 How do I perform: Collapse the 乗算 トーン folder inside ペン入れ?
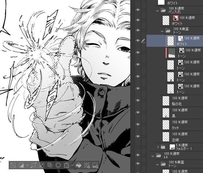point(162,31)
